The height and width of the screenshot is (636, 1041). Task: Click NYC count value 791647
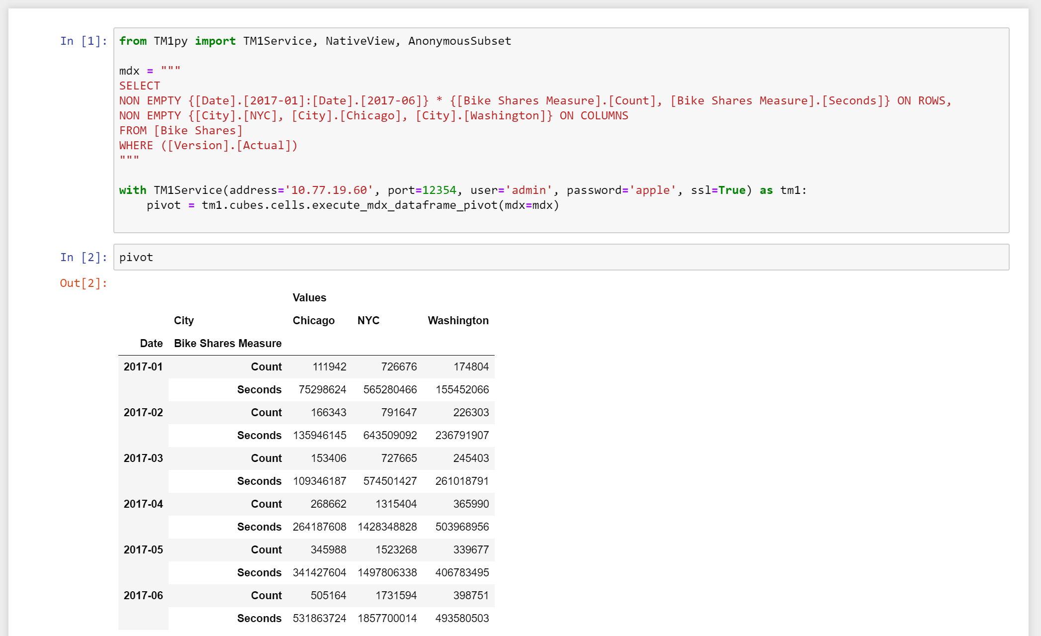point(399,412)
